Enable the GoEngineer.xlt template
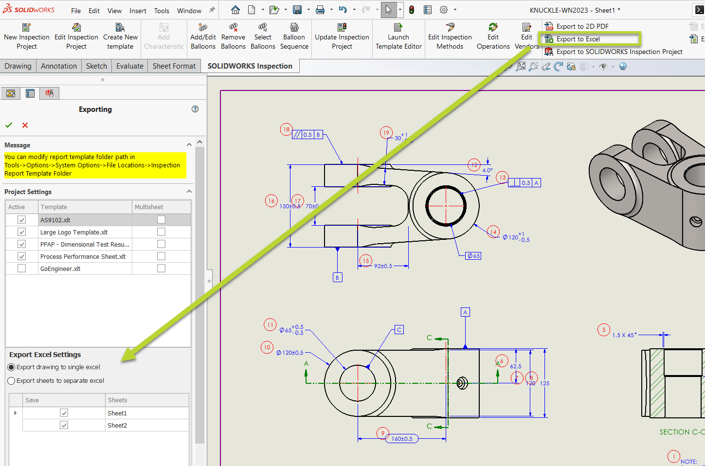Screen dimensions: 705x466 21,268
